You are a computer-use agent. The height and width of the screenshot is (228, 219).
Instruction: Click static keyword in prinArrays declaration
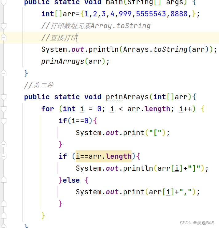tap(67, 97)
